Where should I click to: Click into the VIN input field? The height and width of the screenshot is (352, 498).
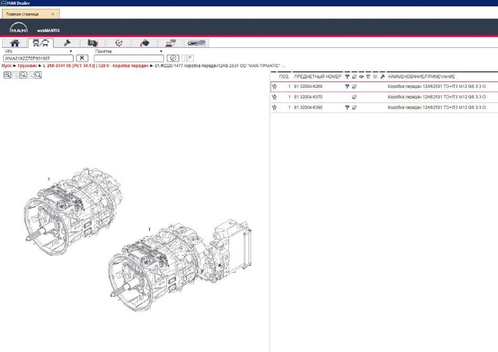coord(38,58)
